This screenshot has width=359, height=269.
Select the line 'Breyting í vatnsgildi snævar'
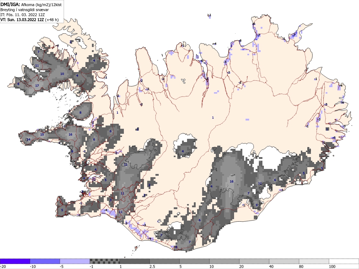coord(24,10)
